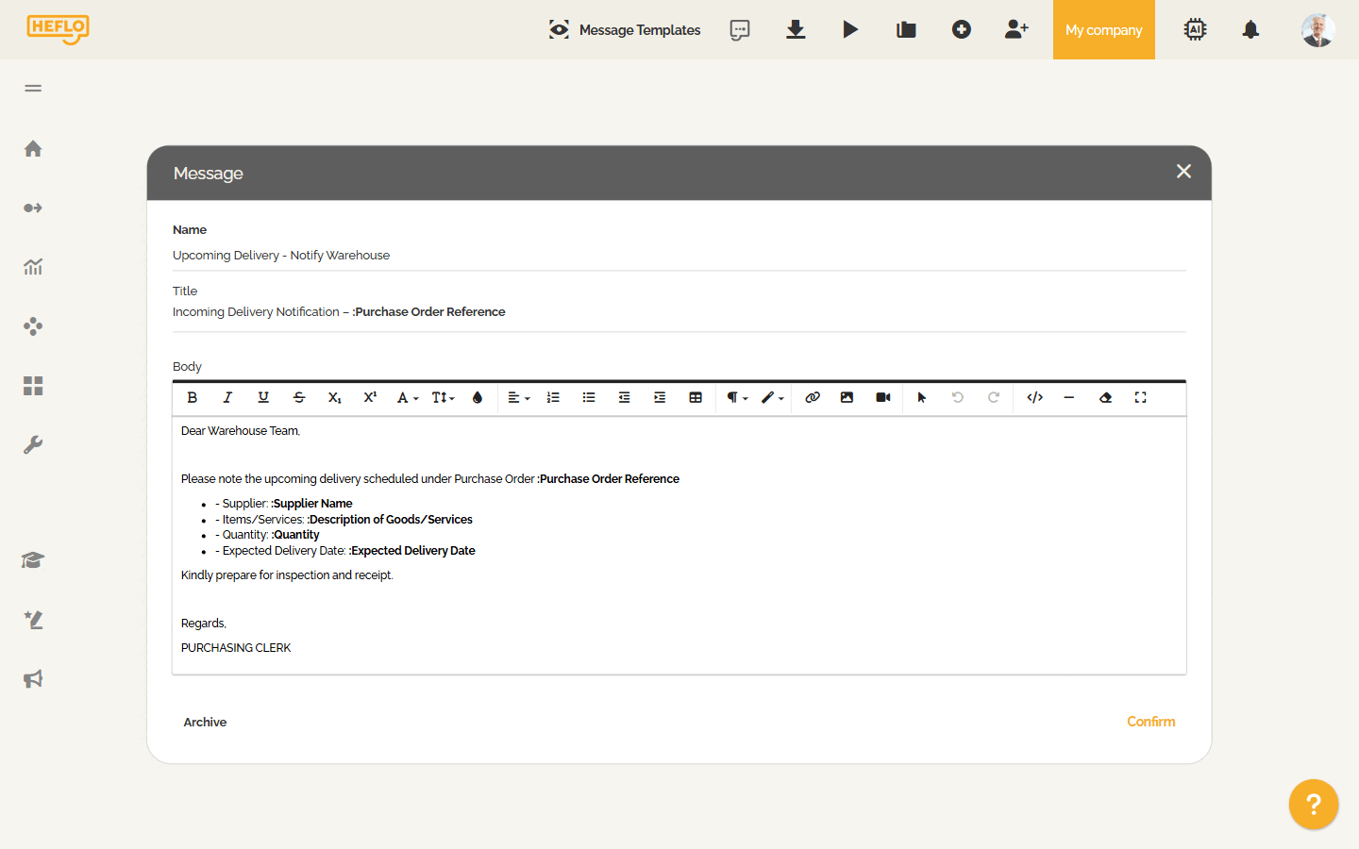Click the Name input field
Screen dimensions: 1359x849
coord(678,256)
